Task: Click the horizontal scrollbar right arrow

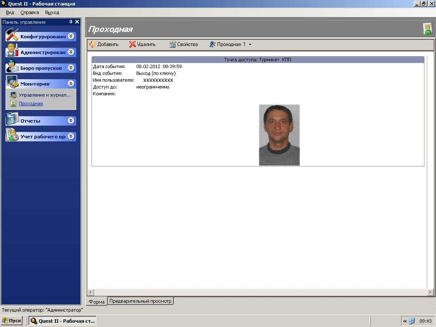Action: [430, 293]
